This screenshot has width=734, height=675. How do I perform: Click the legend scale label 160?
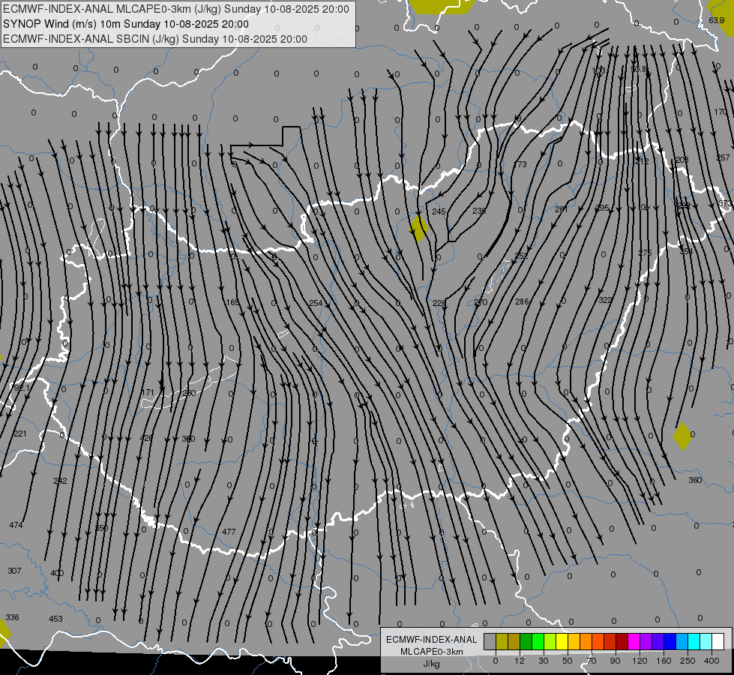point(664,661)
